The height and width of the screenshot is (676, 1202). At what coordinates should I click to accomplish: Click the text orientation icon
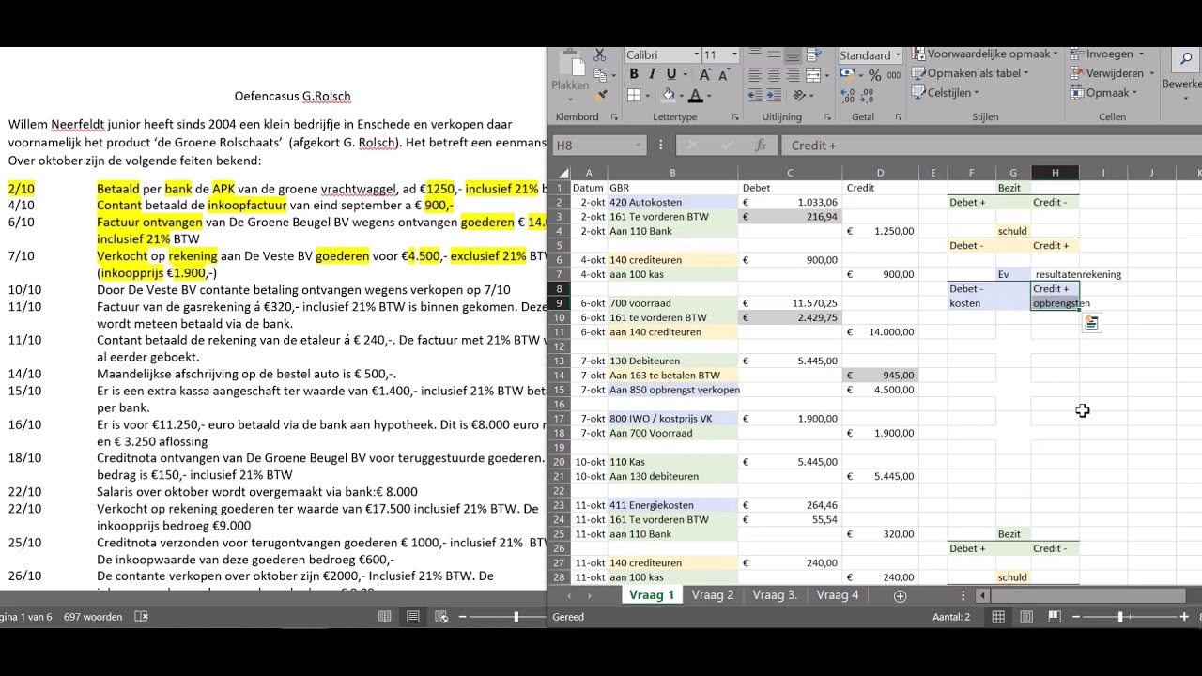799,95
